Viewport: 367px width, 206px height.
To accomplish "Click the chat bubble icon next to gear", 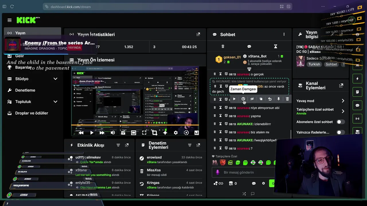I will pyautogui.click(x=254, y=183).
